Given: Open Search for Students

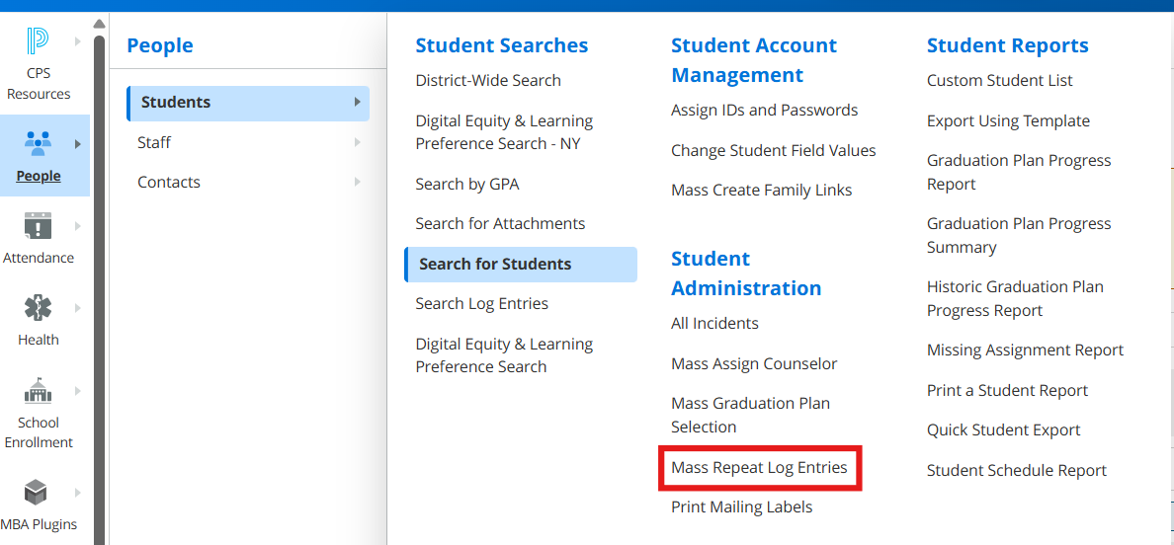Looking at the screenshot, I should [x=521, y=264].
